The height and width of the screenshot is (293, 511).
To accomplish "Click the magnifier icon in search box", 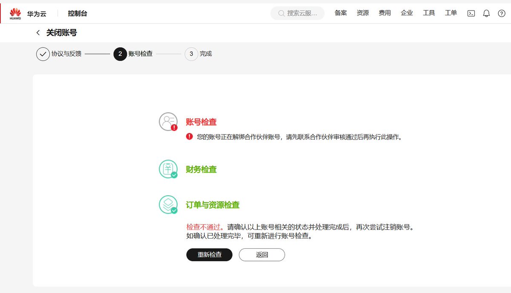I will point(281,13).
